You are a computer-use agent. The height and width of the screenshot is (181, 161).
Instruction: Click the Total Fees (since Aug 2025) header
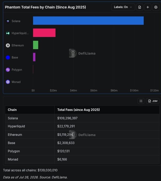[79, 110]
